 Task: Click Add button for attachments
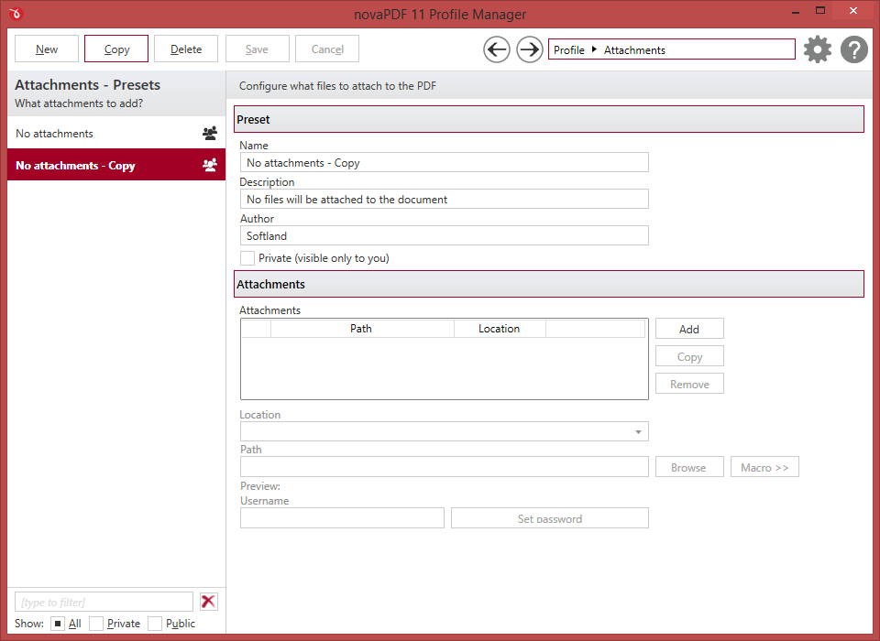689,329
